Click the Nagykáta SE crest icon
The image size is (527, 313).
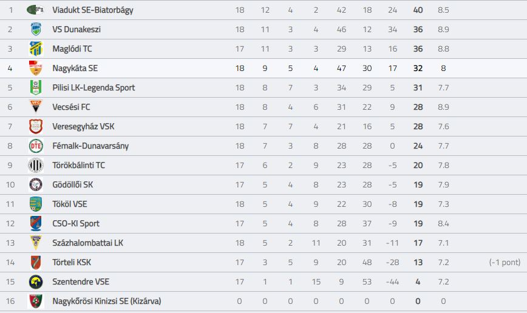click(x=36, y=68)
